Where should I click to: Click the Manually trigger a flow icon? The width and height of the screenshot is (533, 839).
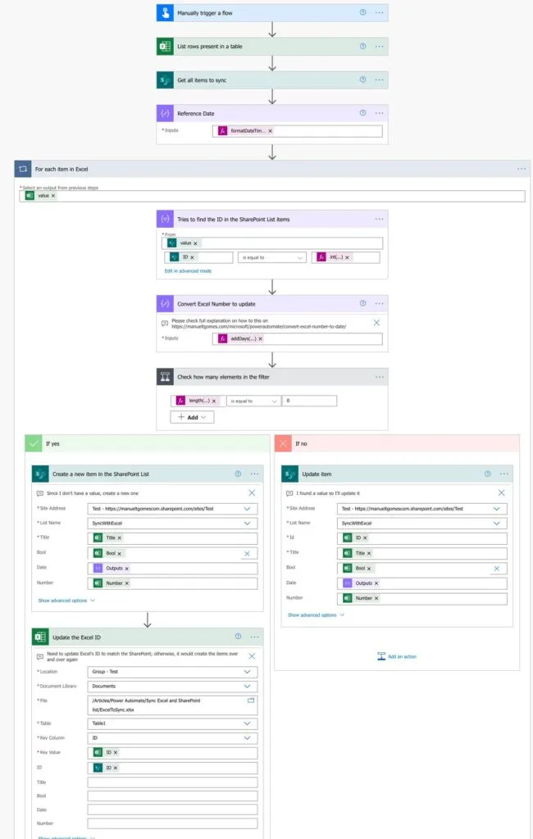tap(166, 13)
